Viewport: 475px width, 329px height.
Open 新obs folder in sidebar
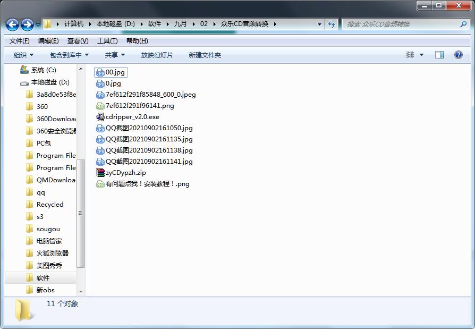(x=40, y=290)
